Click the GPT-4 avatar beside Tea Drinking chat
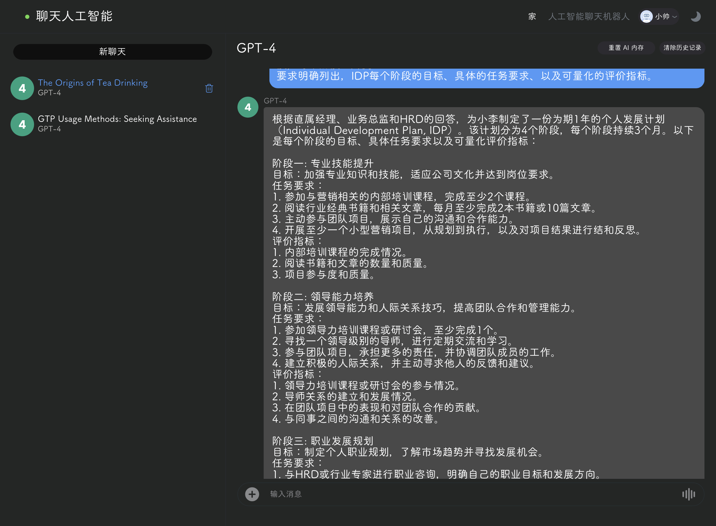 (22, 88)
